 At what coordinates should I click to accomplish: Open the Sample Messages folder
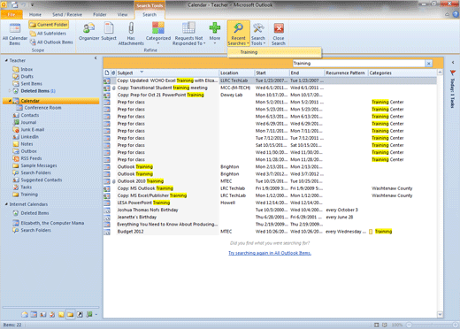pyautogui.click(x=39, y=165)
